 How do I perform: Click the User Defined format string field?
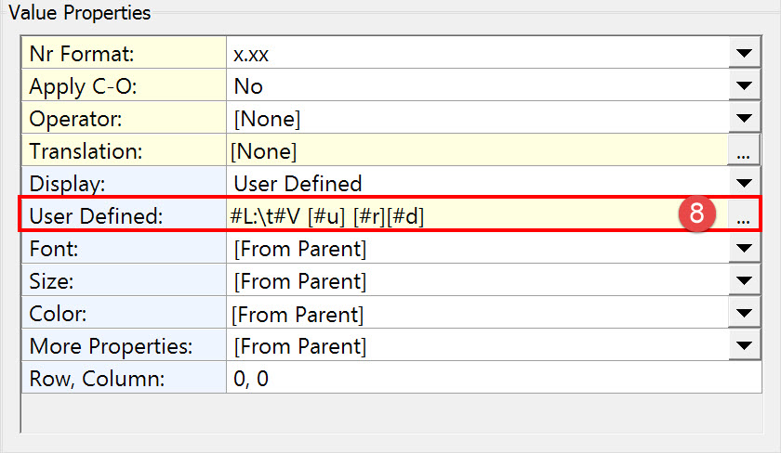(446, 216)
